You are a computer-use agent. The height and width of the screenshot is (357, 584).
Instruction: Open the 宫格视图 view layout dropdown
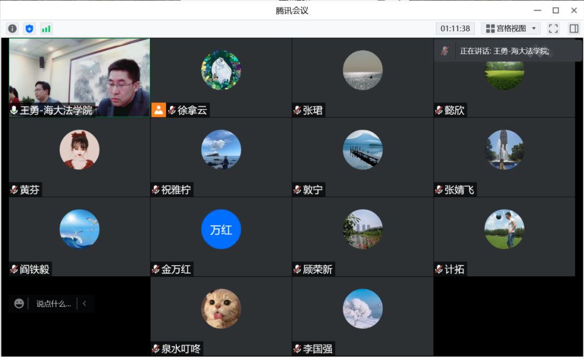(510, 29)
